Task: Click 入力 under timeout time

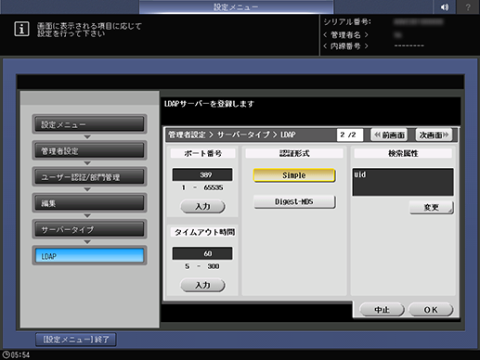Action: click(202, 285)
